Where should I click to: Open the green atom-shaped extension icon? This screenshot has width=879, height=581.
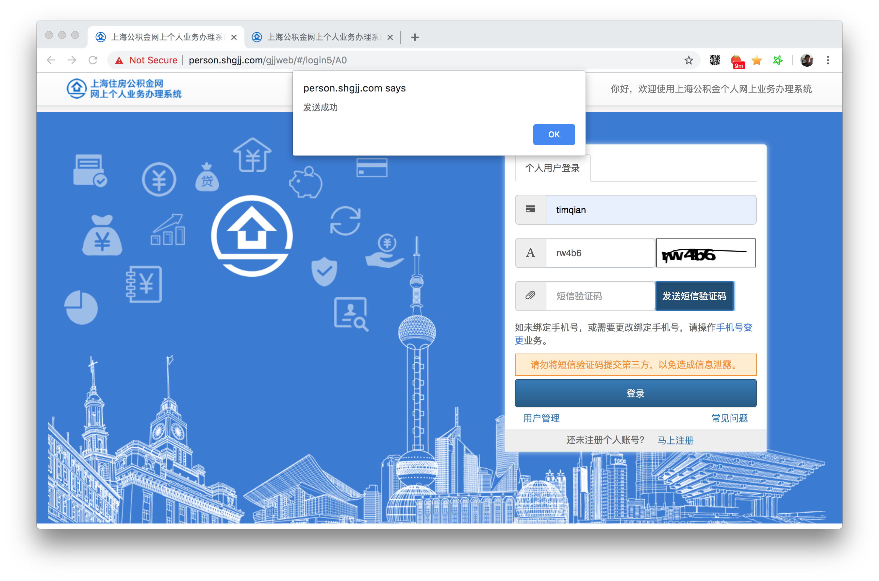tap(777, 60)
